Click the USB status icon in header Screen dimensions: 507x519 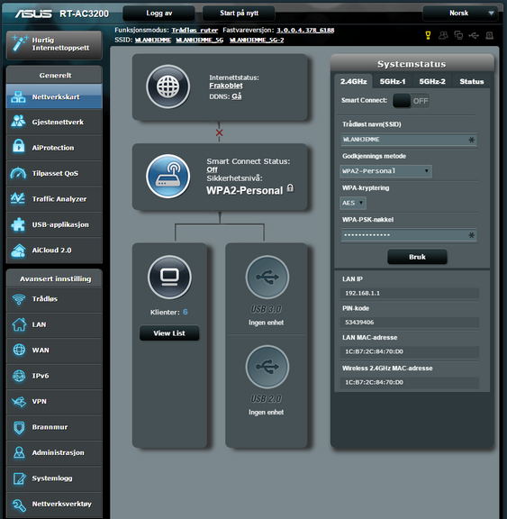pos(474,35)
